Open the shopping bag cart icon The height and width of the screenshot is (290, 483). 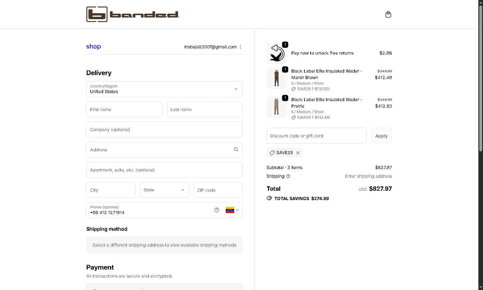[388, 14]
